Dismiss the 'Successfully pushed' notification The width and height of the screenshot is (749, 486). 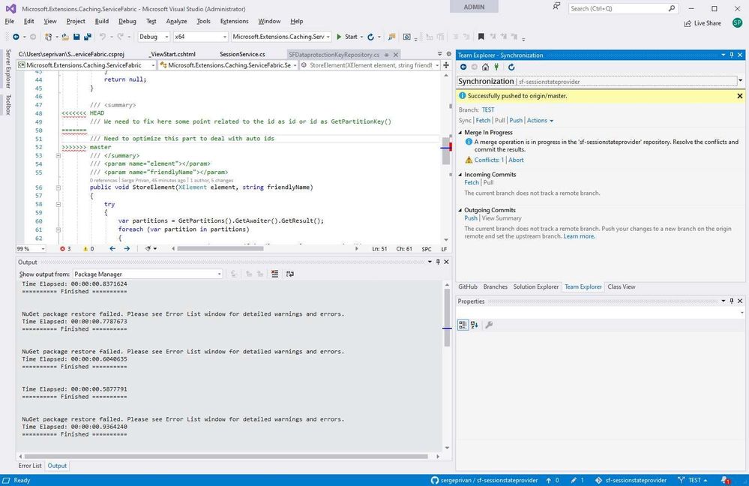coord(739,96)
